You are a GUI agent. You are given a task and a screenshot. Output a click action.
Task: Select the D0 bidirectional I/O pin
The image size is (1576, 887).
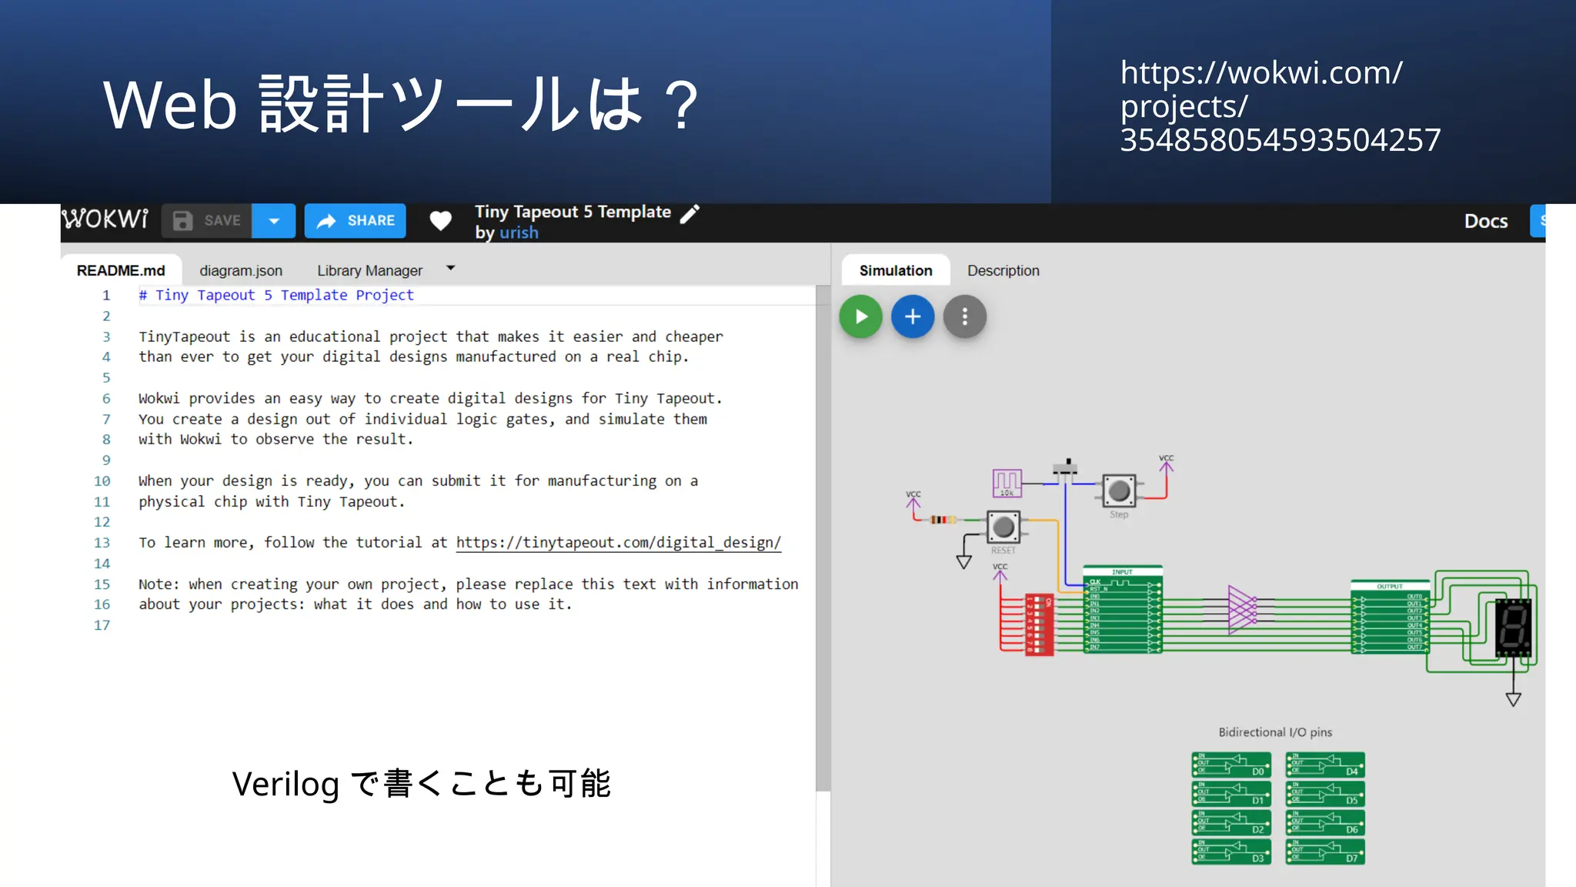point(1231,765)
